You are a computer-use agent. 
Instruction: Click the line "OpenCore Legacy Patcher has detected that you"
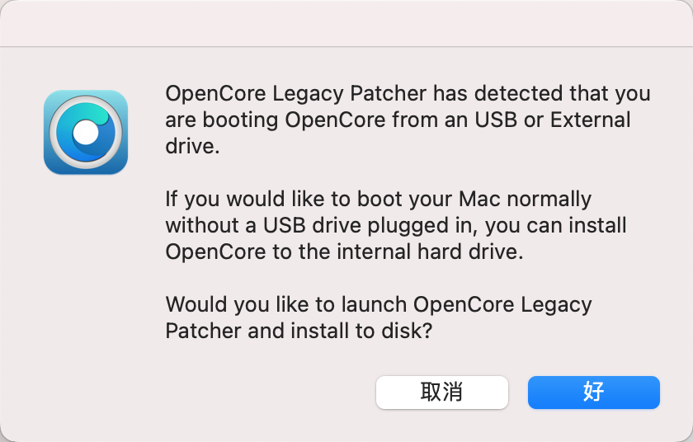click(408, 93)
